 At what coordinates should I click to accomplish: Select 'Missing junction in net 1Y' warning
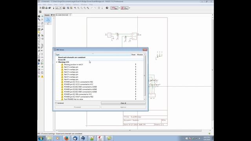click(x=73, y=65)
